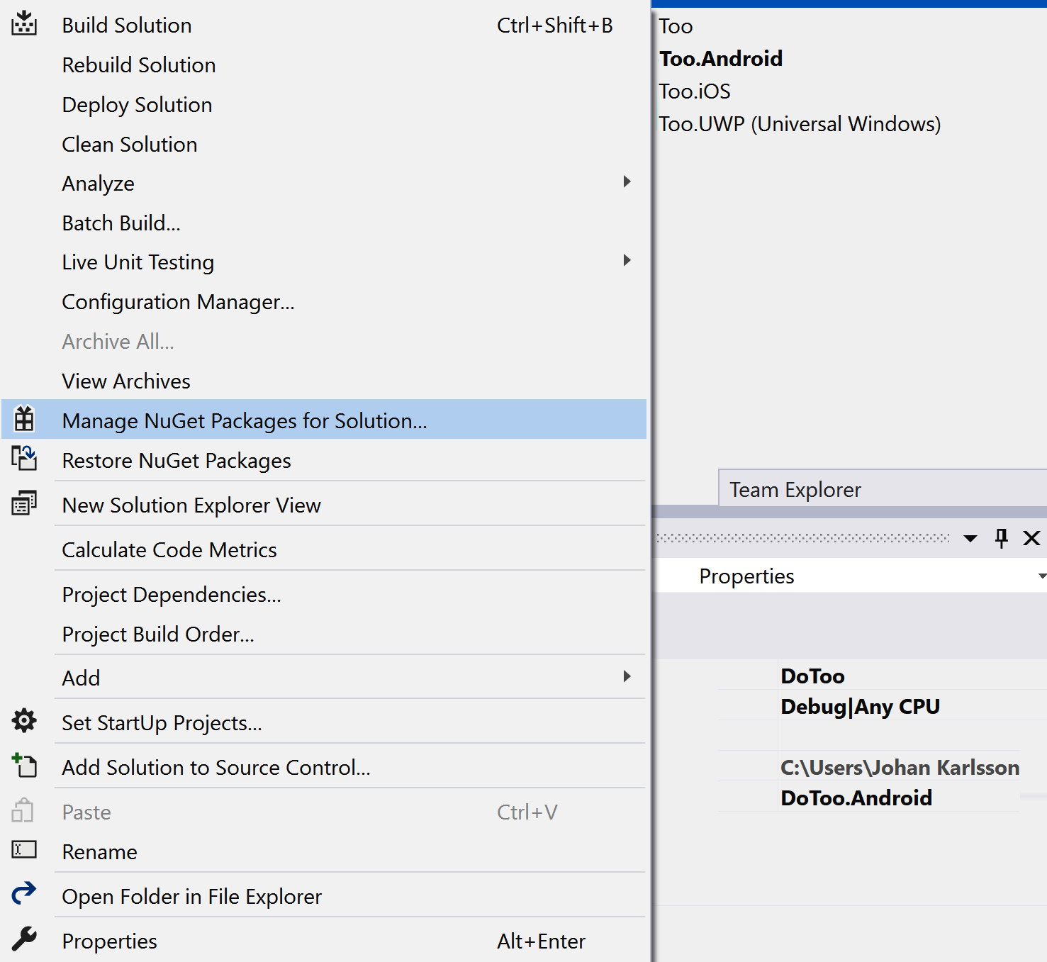Click the Build Solution icon
This screenshot has width=1047, height=962.
coord(24,23)
